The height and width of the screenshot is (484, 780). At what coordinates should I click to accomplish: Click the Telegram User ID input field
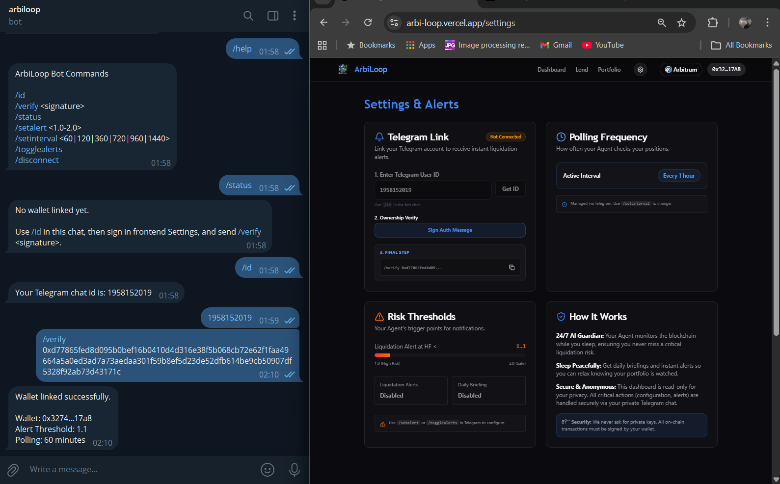[x=432, y=190]
